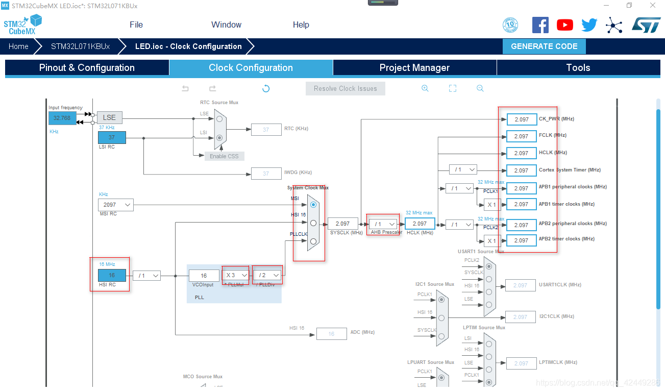Open the Cortex System Timer divider dropdown
This screenshot has height=392, width=665.
pyautogui.click(x=463, y=169)
